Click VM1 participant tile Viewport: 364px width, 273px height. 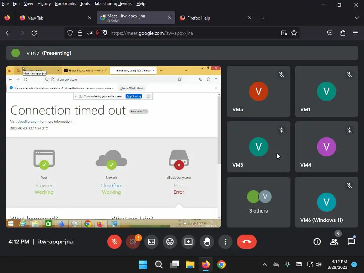tap(326, 91)
